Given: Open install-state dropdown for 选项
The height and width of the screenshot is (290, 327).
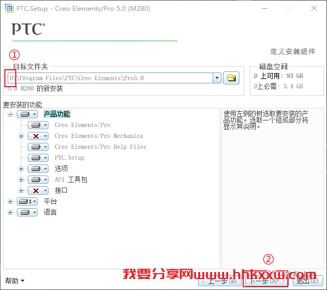Looking at the screenshot, I should point(38,168).
